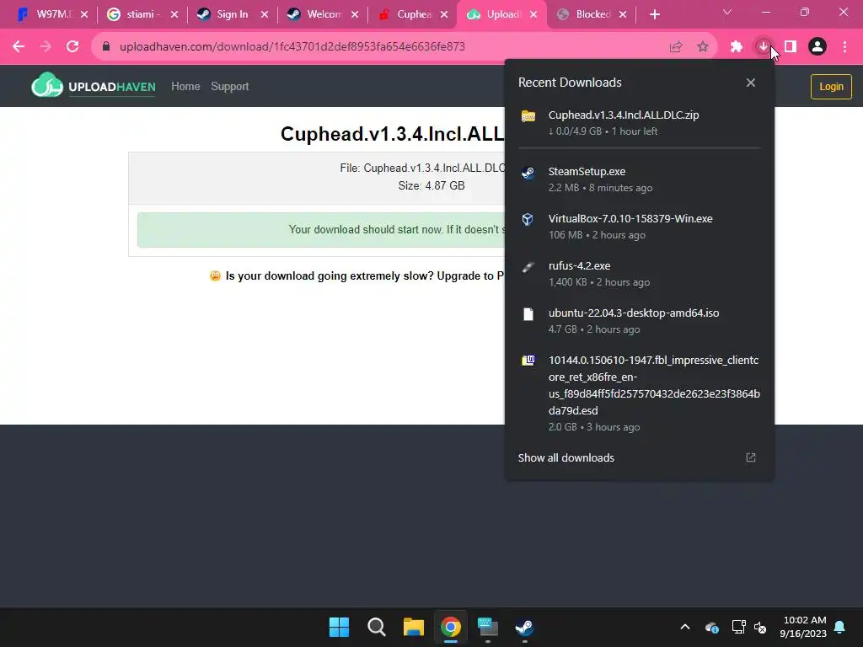Click the address bar URL
The width and height of the screenshot is (863, 647).
[292, 47]
